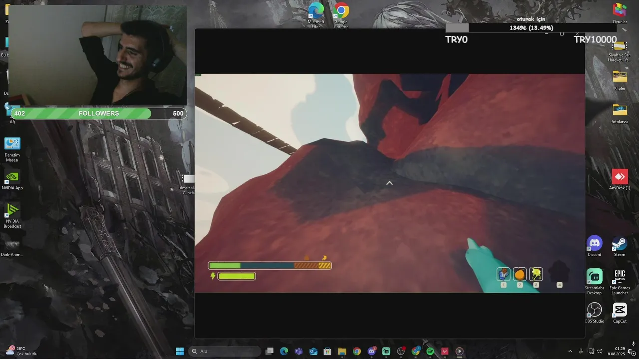Click the green Followers progress bar

[98, 113]
